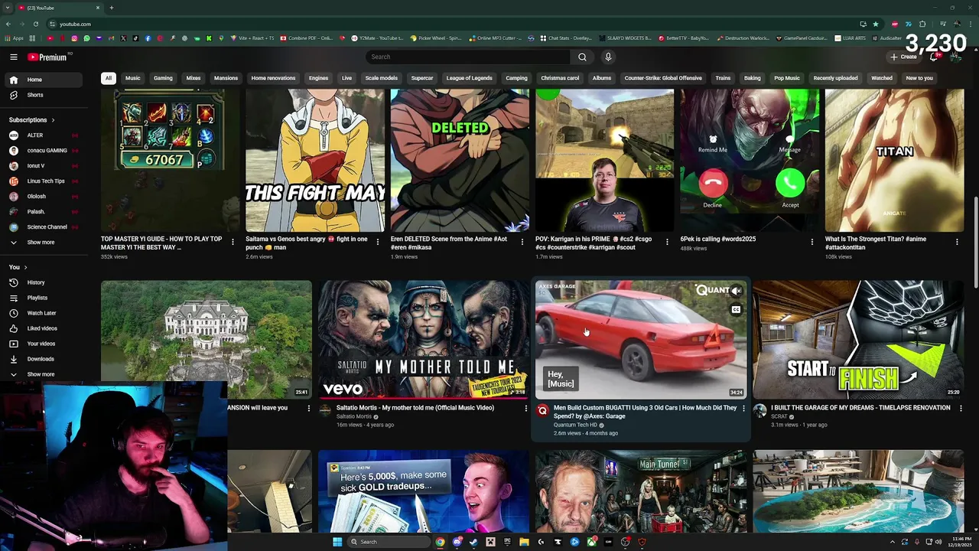Image resolution: width=979 pixels, height=551 pixels.
Task: Start search with your voice microphone
Action: pos(608,57)
